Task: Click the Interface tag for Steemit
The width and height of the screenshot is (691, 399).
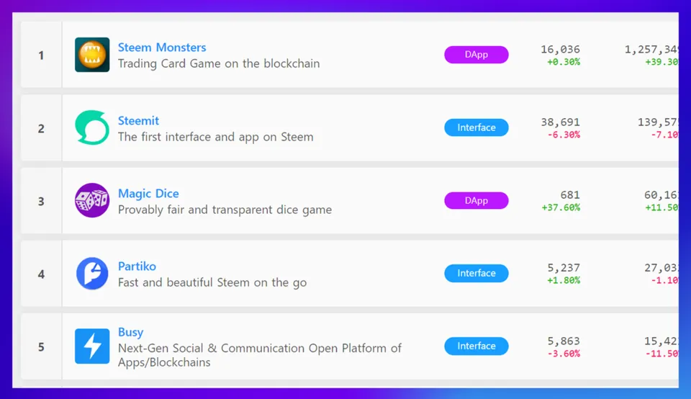Action: click(477, 127)
